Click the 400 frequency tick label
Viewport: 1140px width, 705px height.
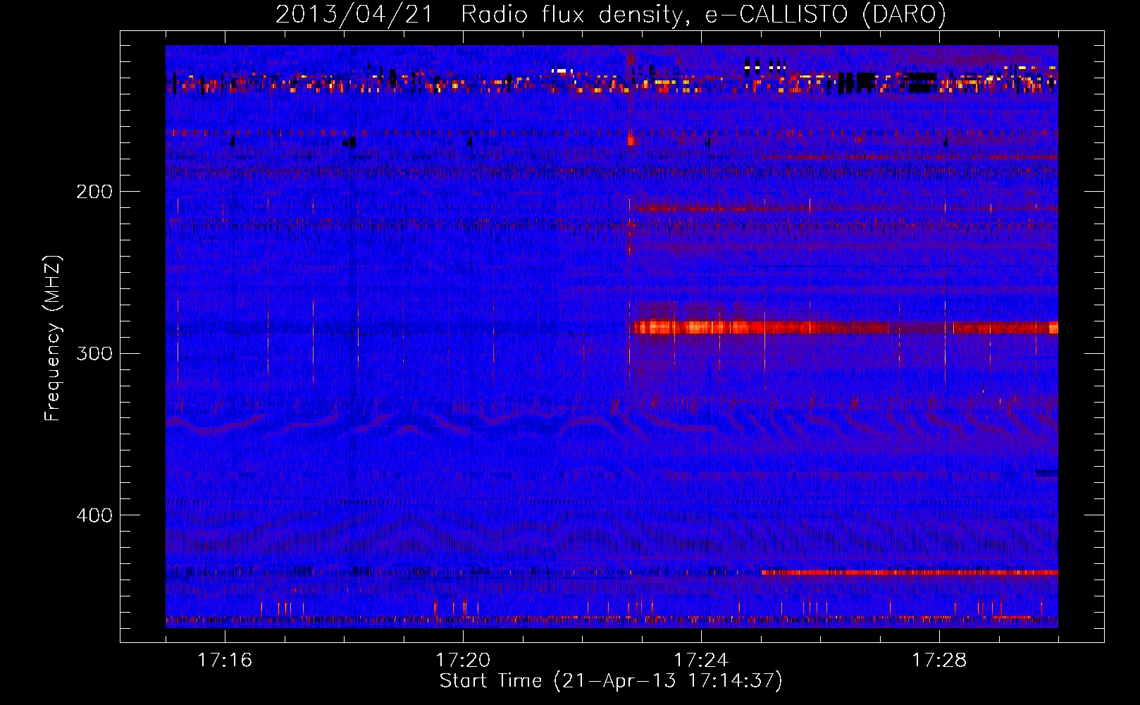click(94, 515)
